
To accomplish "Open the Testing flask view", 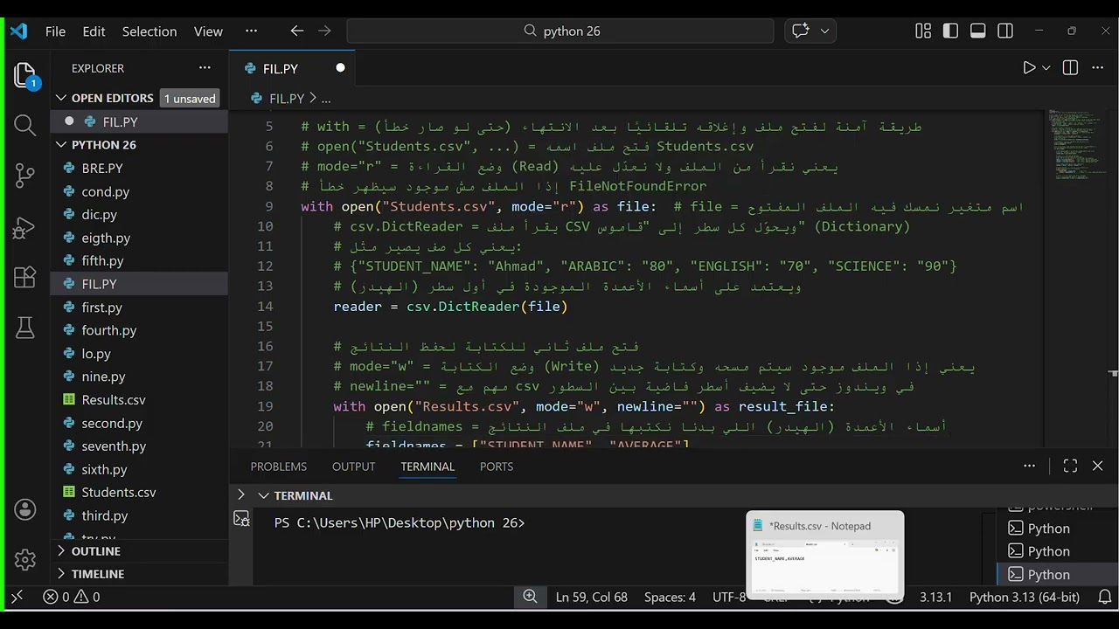I will tap(25, 328).
